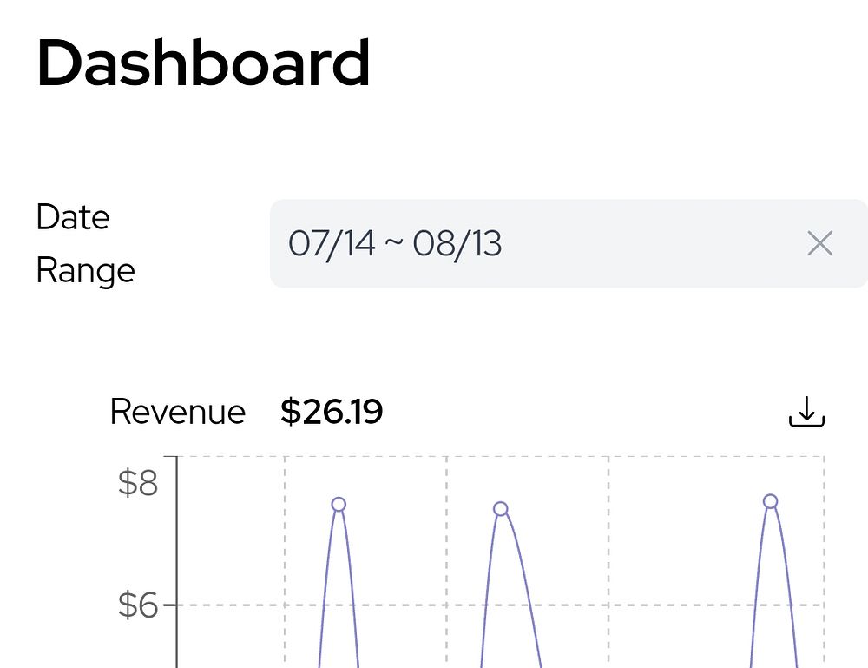Viewport: 868px width, 668px height.
Task: Select the leftmost peak data point
Action: pyautogui.click(x=339, y=504)
